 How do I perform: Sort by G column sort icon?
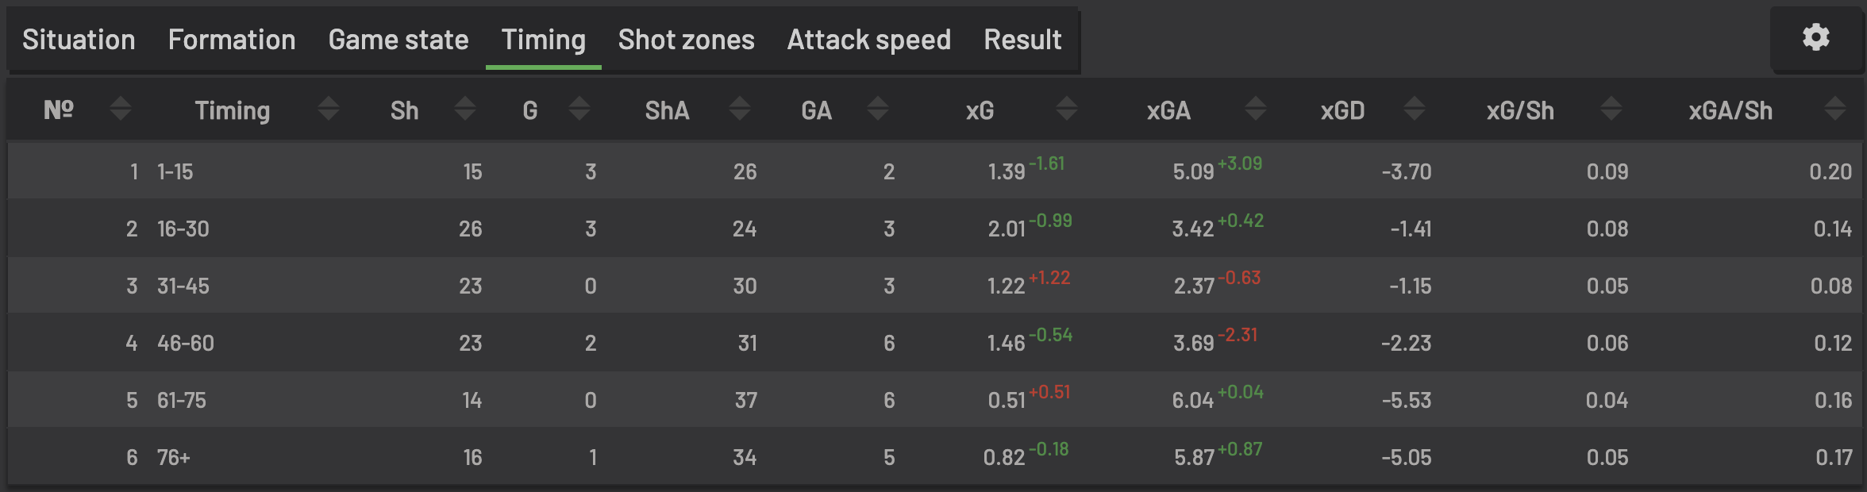pos(579,109)
